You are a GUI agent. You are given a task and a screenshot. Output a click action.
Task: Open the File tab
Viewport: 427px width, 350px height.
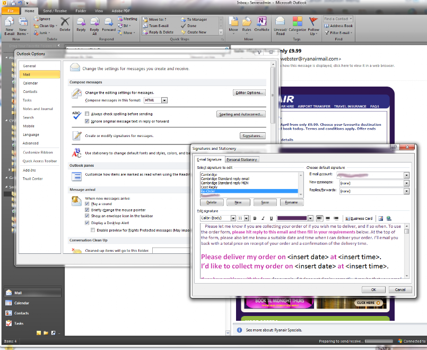pos(11,11)
